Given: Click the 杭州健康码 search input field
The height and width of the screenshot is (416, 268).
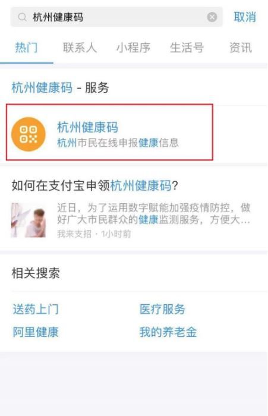Looking at the screenshot, I should pos(116,17).
